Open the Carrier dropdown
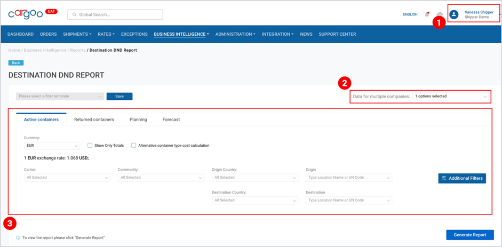This screenshot has height=247, width=502. pyautogui.click(x=67, y=178)
